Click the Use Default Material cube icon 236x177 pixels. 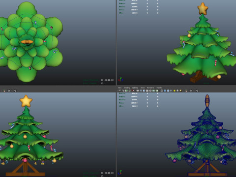point(168,90)
